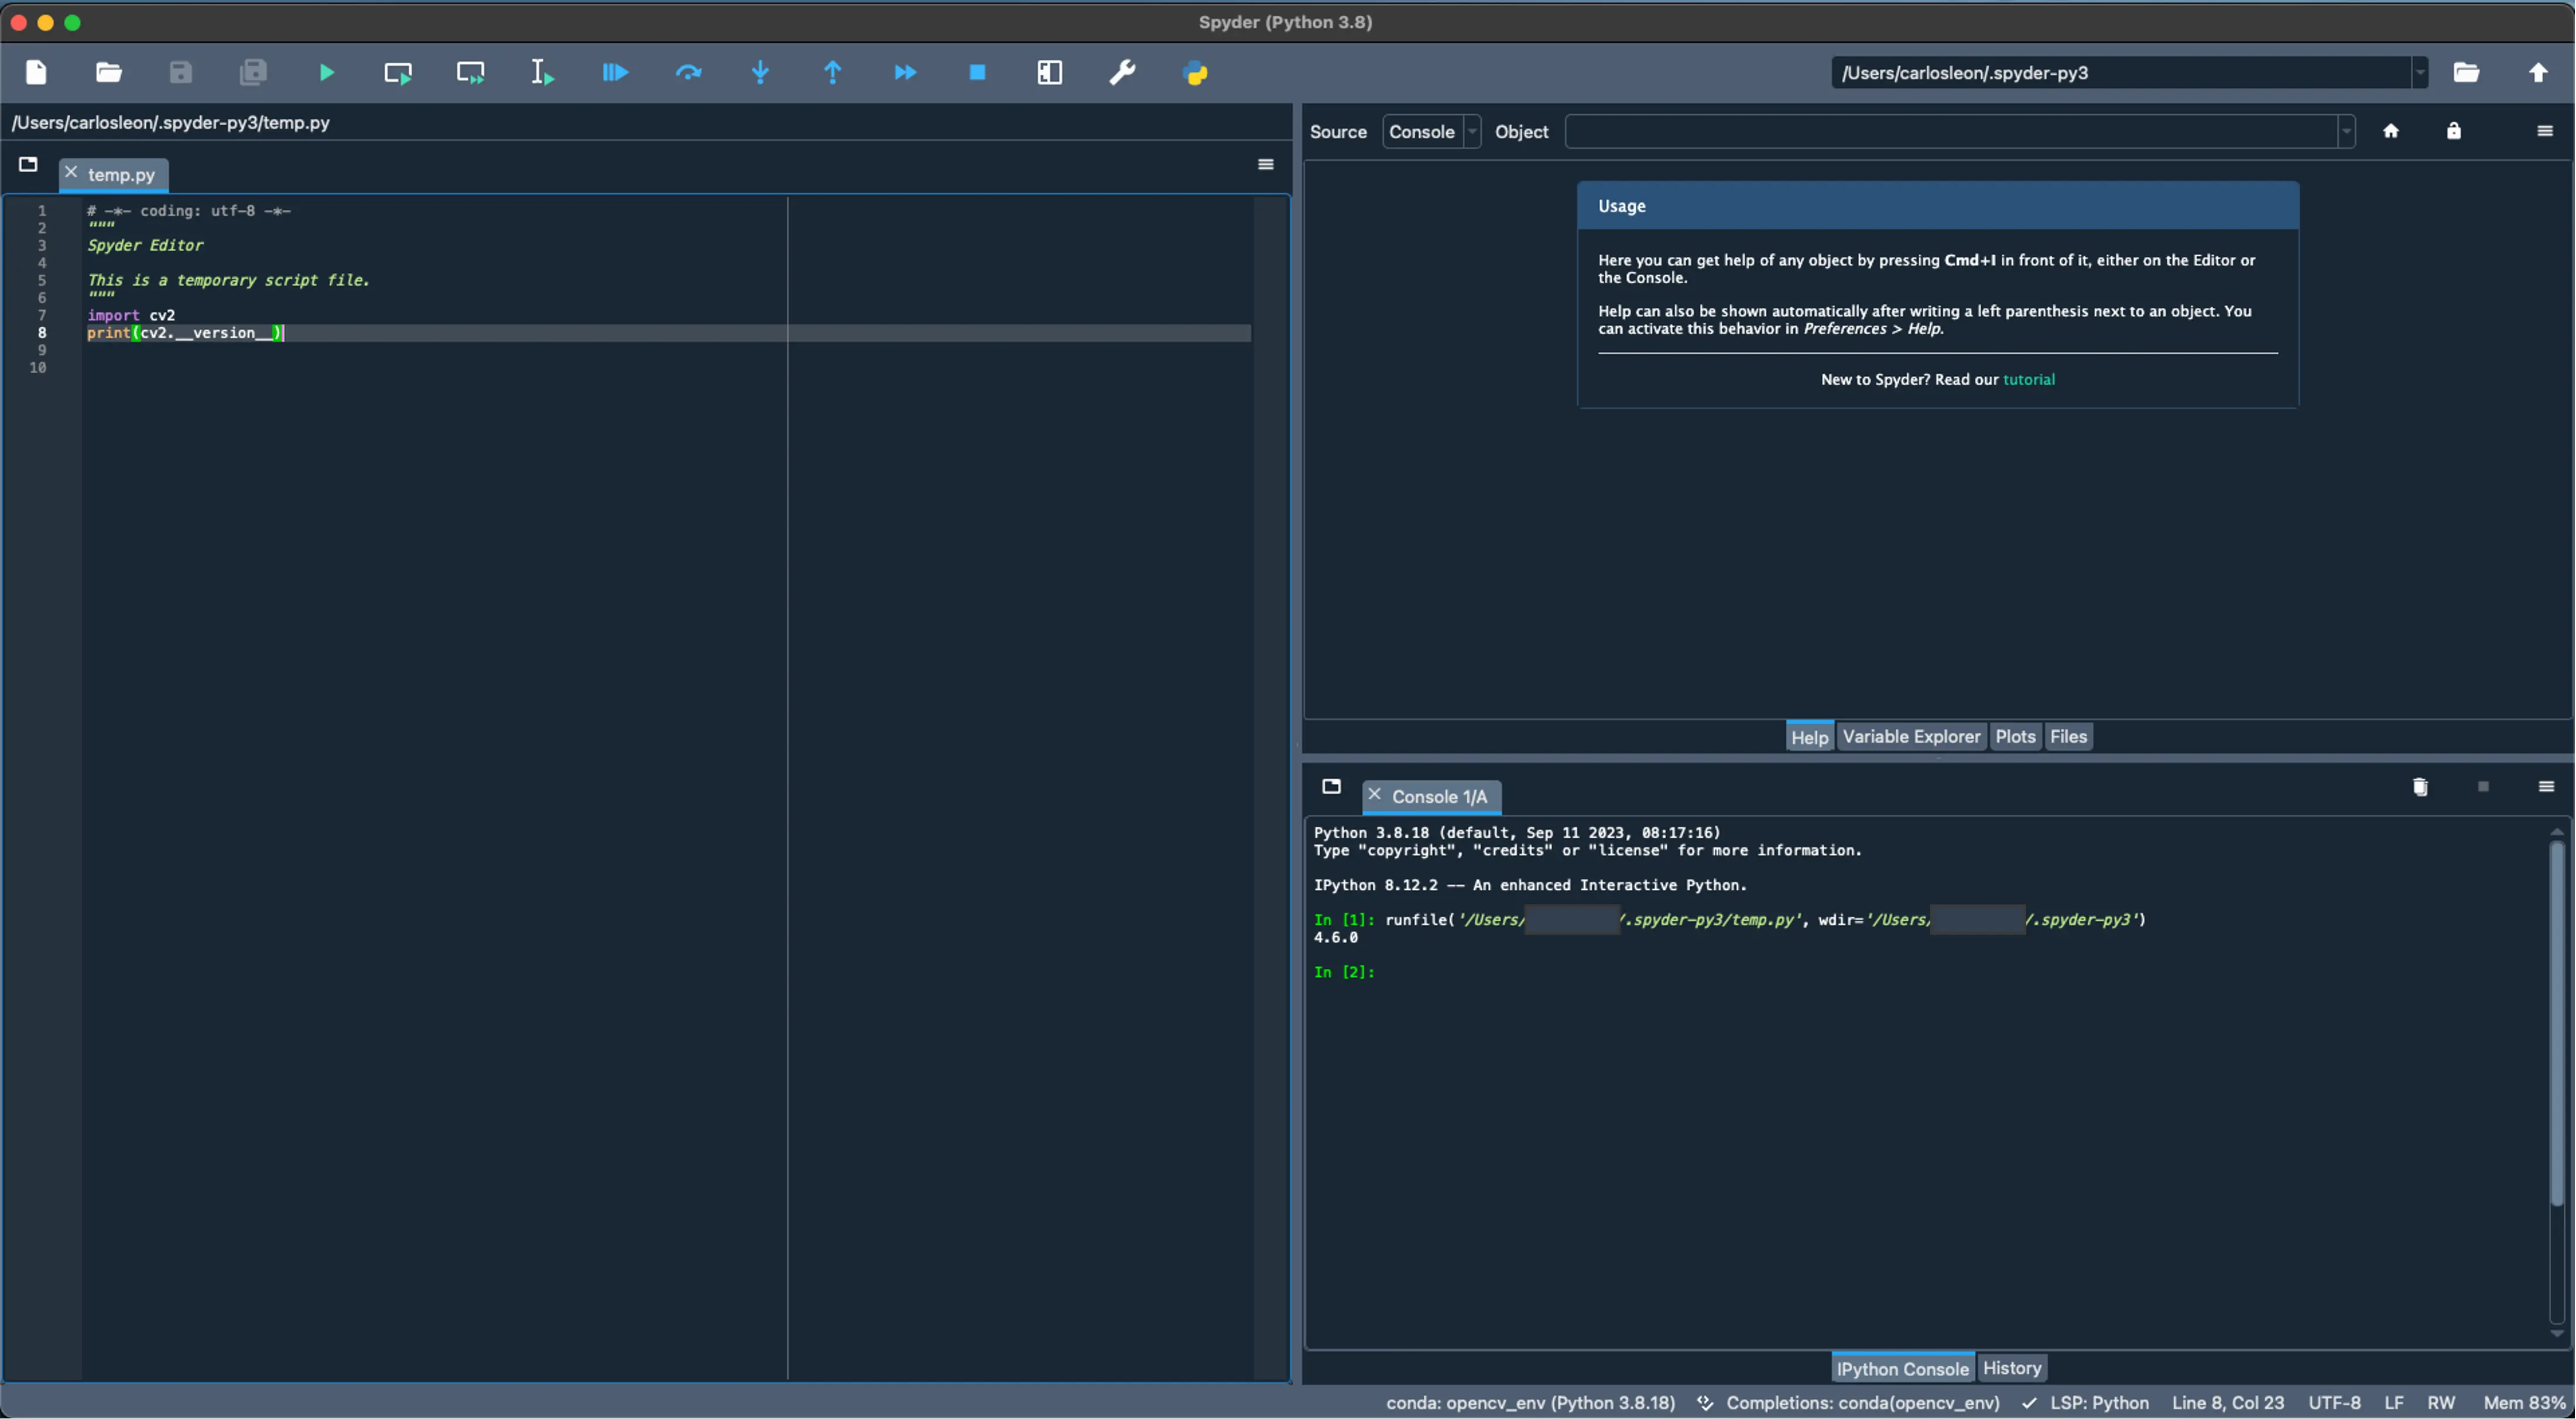Expand the Object combo box arrow
The width and height of the screenshot is (2576, 1419).
pos(2346,131)
